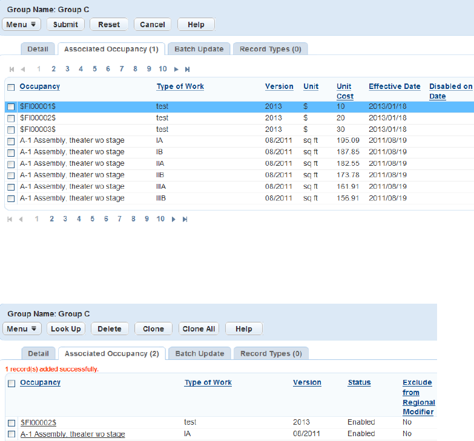
Task: Click the Reset button
Action: [x=109, y=24]
